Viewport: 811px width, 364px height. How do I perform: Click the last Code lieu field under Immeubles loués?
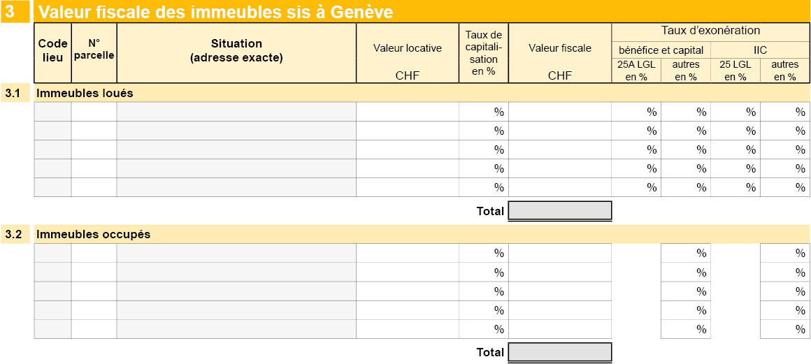(52, 187)
